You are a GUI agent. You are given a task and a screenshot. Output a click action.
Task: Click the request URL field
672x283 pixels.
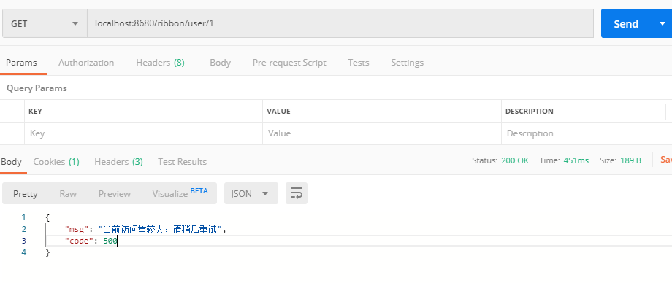tap(340, 23)
